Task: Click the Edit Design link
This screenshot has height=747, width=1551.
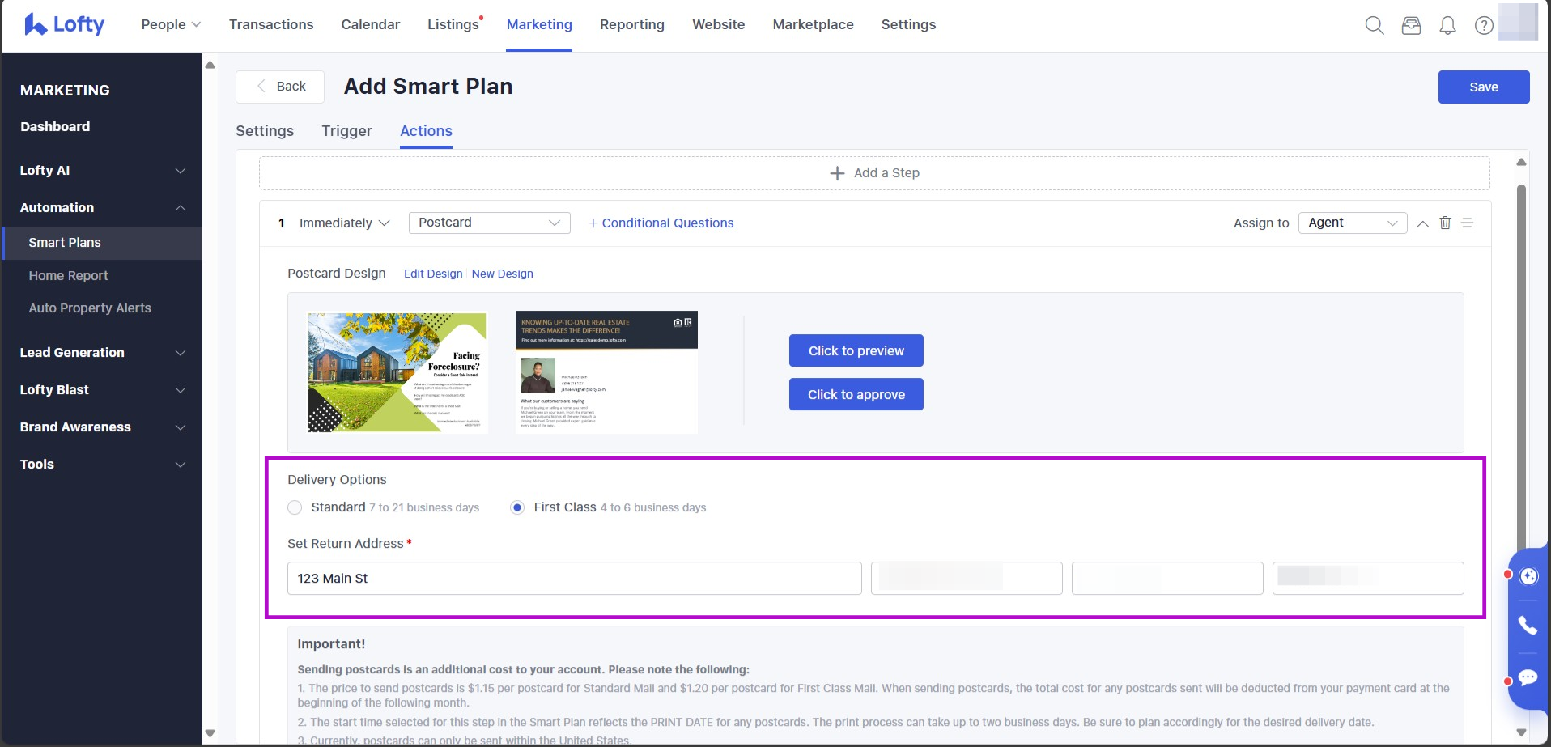Action: 433,274
